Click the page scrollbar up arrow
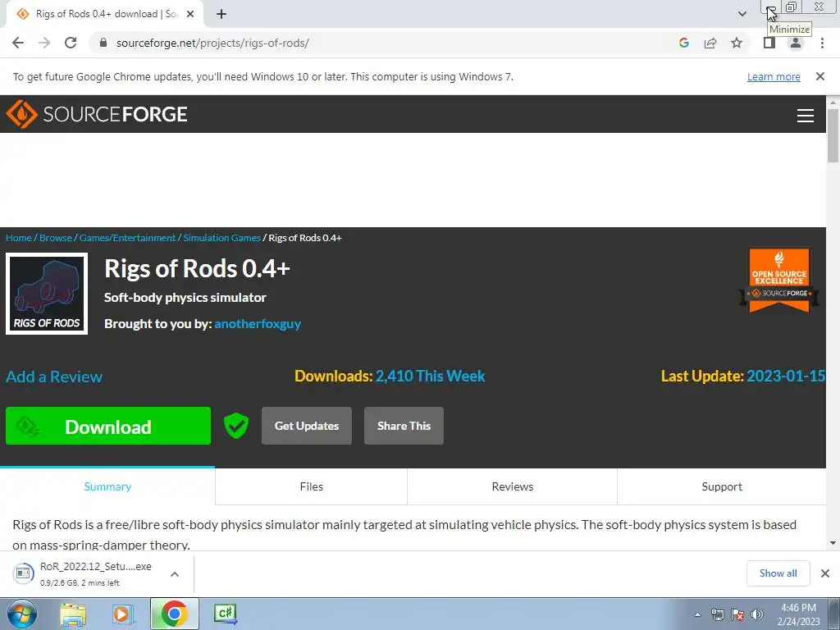This screenshot has width=840, height=630. pos(833,102)
